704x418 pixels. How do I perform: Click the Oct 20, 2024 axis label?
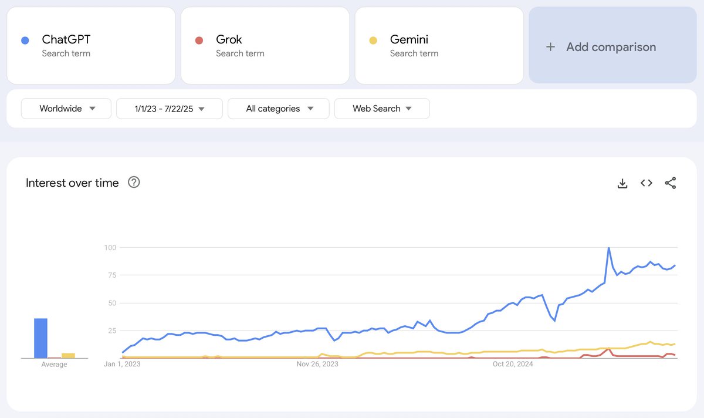(513, 364)
